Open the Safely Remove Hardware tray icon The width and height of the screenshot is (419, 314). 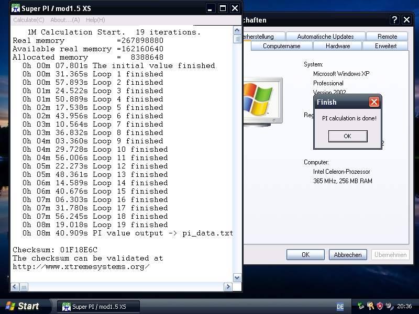[361, 306]
